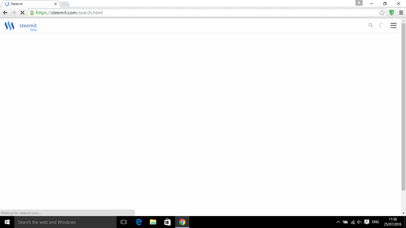The height and width of the screenshot is (228, 406).
Task: Click Search the web and Windows box
Action: click(65, 222)
